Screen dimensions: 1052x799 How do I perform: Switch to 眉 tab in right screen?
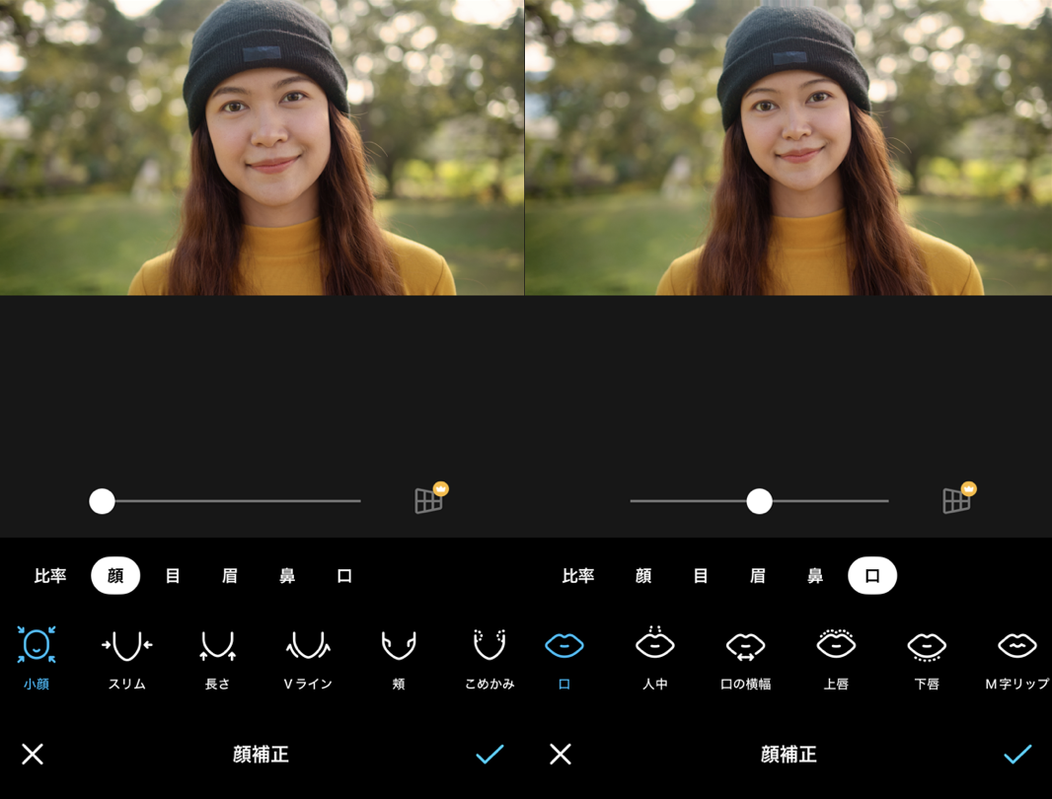758,576
